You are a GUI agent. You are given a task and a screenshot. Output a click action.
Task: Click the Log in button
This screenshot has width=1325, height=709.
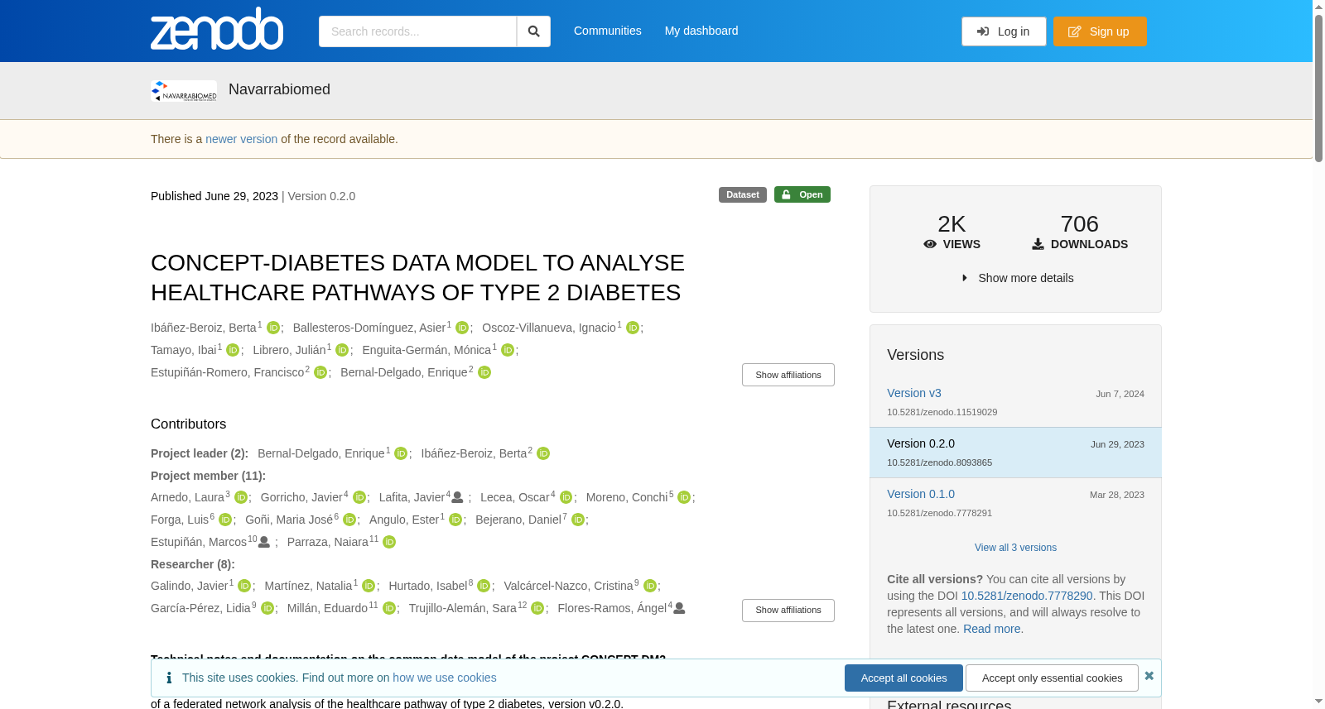click(1004, 31)
